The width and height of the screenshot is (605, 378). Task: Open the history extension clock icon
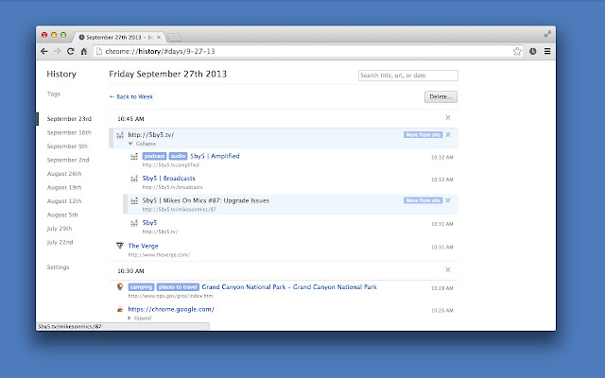coord(533,51)
